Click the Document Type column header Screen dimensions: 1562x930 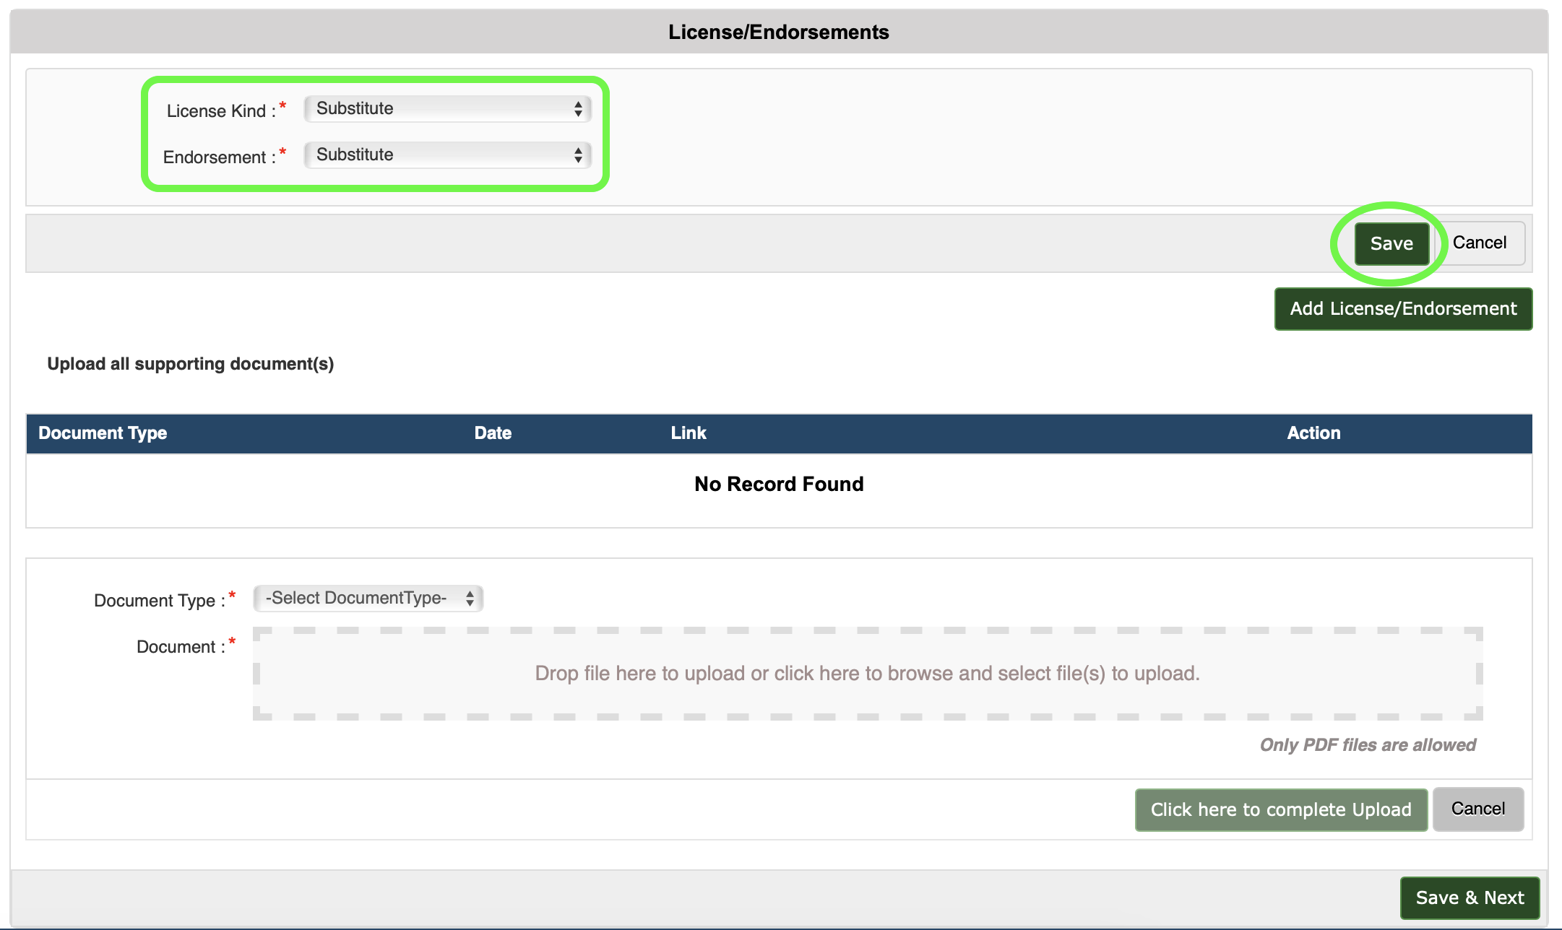[x=103, y=433]
